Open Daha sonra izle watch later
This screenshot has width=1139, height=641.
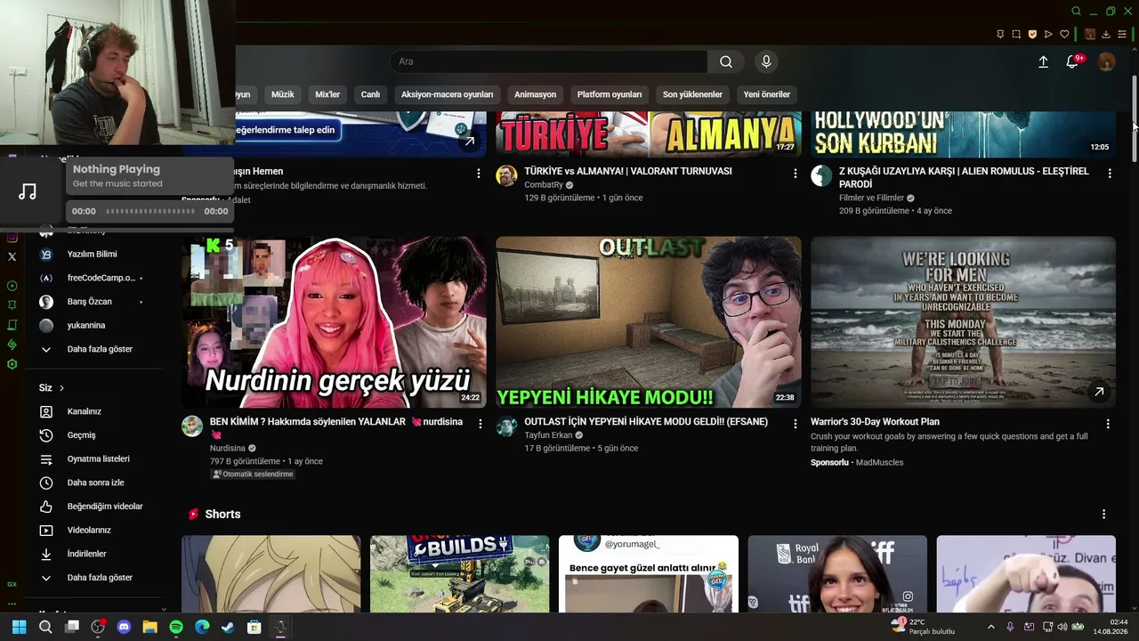click(97, 483)
